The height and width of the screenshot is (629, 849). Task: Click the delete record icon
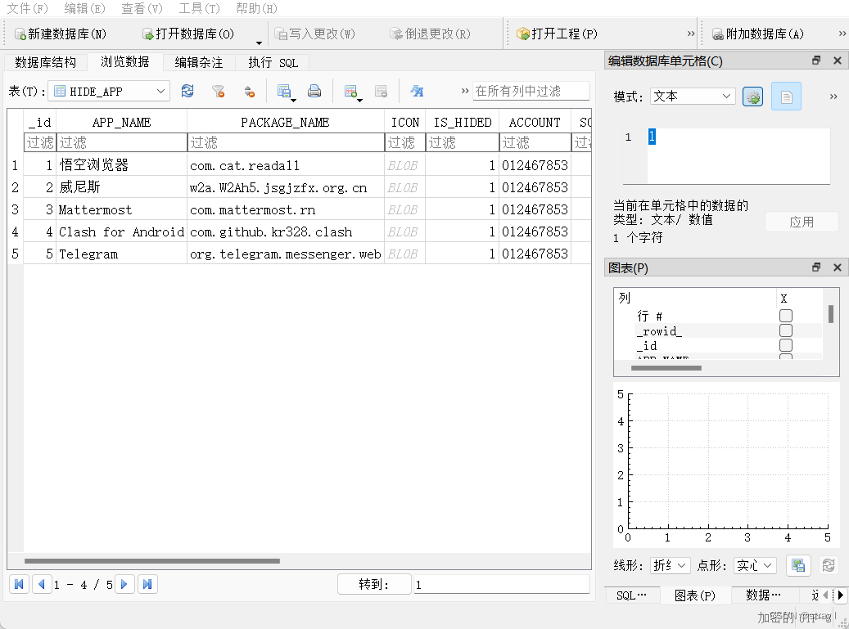click(x=382, y=92)
